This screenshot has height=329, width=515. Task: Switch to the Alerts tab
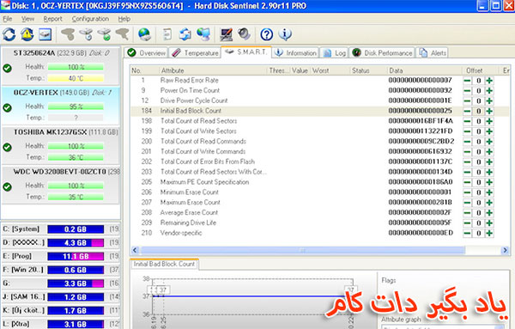tap(433, 52)
